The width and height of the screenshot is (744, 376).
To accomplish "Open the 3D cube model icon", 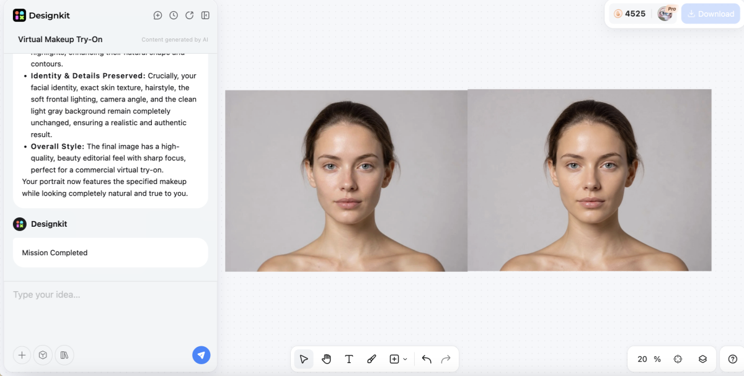I will click(x=43, y=355).
